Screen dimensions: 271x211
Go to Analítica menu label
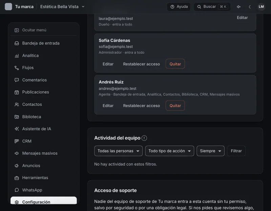tap(30, 56)
